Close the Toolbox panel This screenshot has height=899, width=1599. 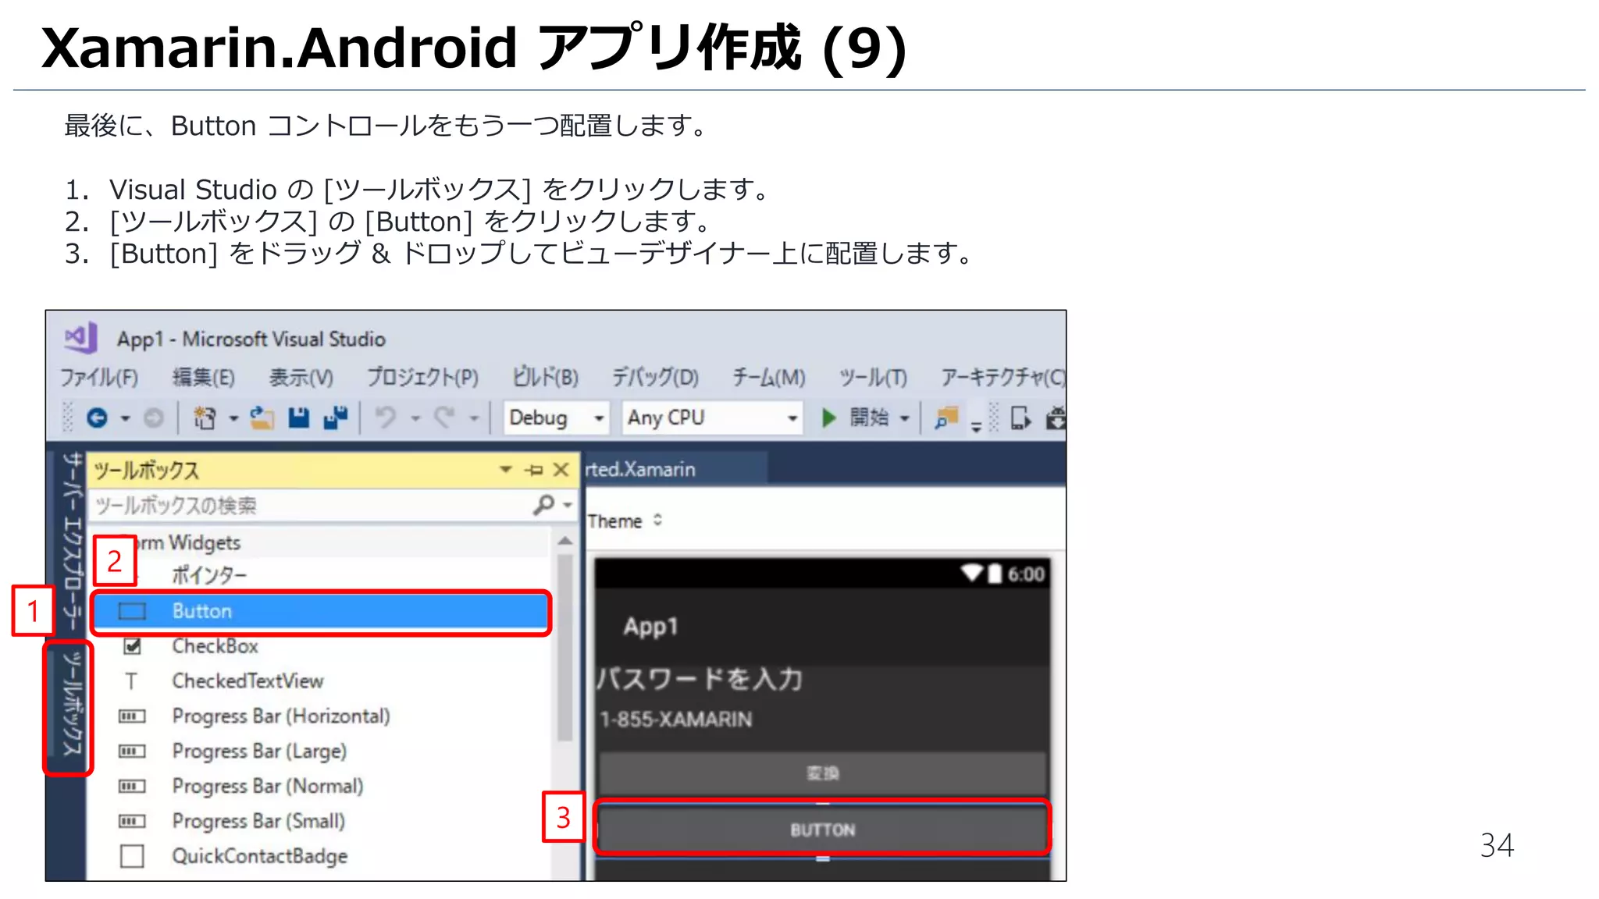click(x=561, y=470)
